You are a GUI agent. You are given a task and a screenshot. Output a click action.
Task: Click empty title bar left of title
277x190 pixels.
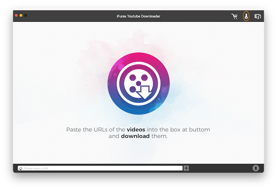[x=71, y=16]
